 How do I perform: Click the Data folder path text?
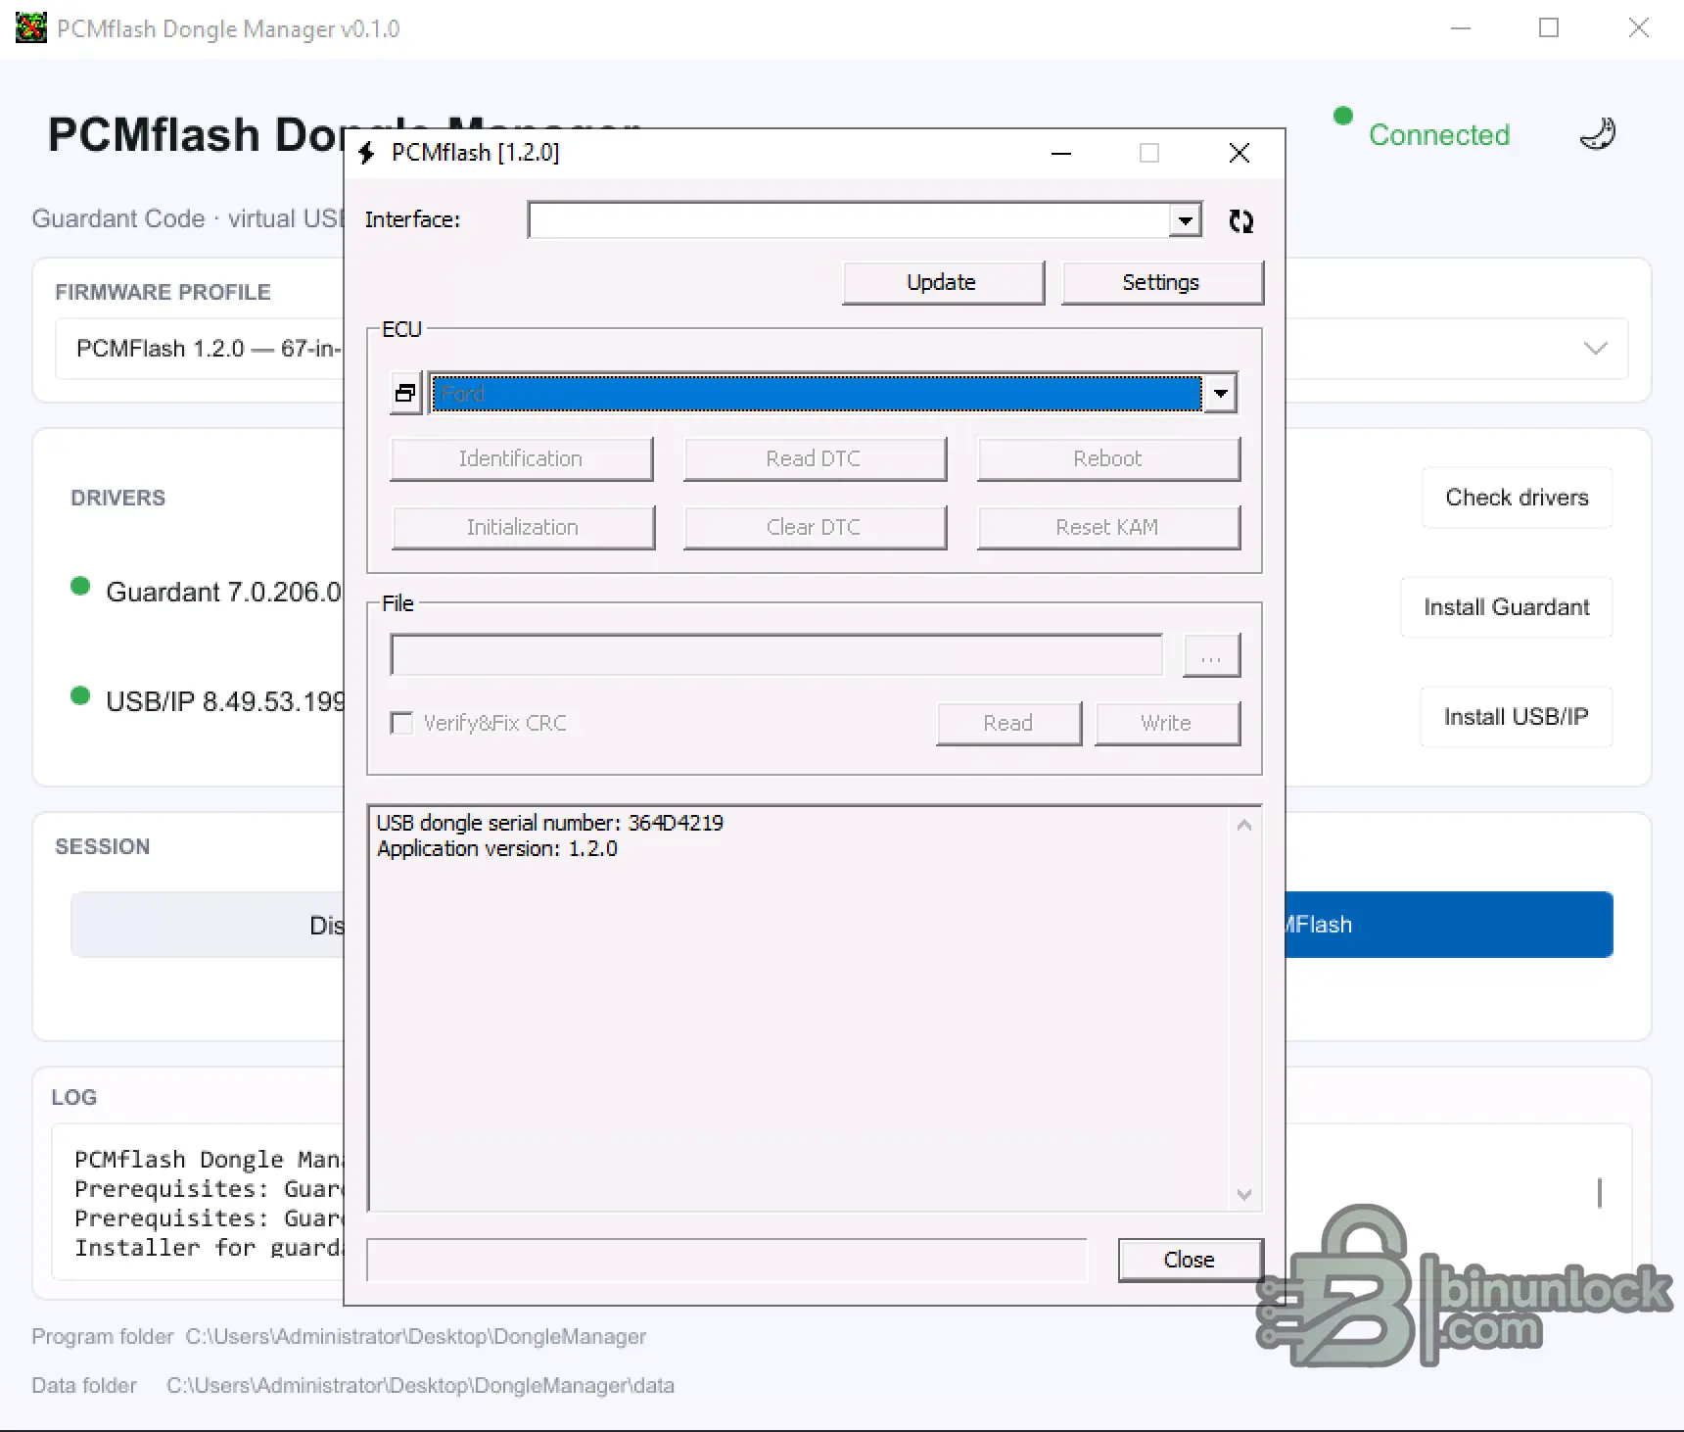tap(420, 1386)
